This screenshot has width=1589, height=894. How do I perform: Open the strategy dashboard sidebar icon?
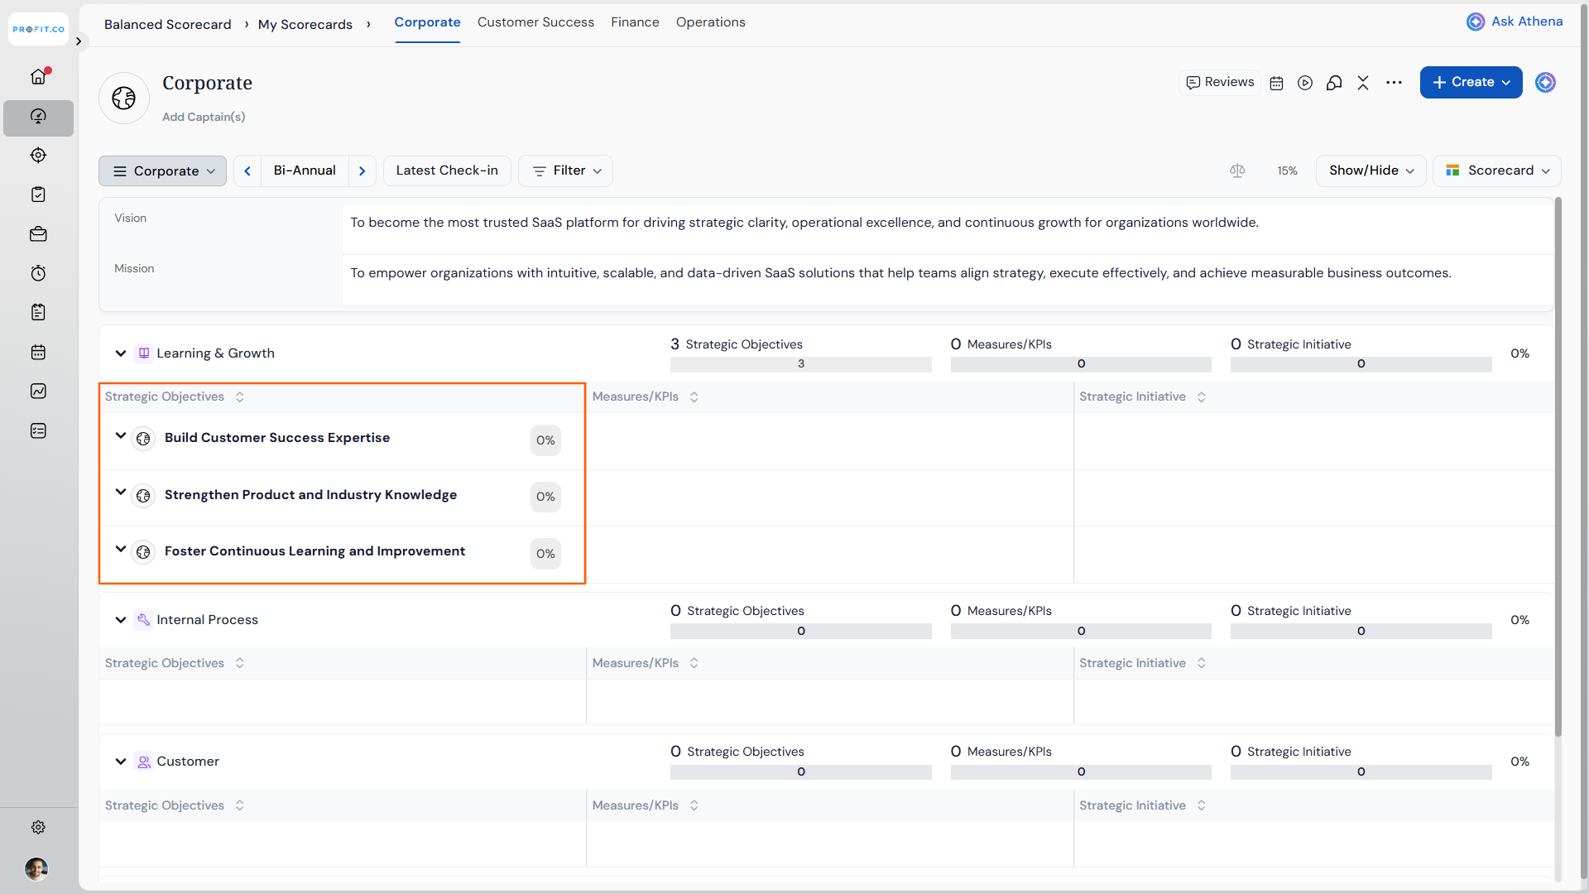pos(38,117)
